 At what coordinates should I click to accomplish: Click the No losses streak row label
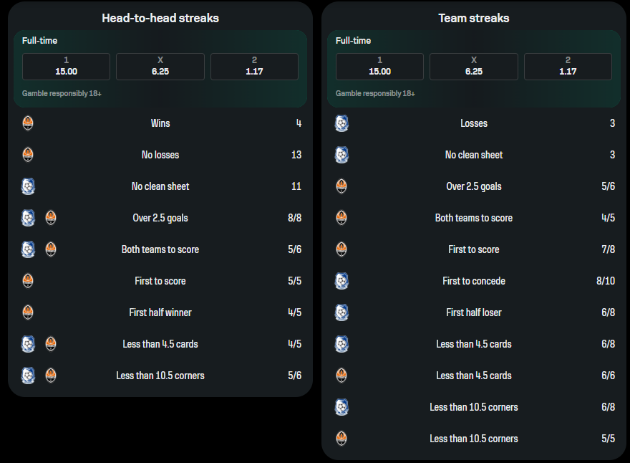point(160,155)
